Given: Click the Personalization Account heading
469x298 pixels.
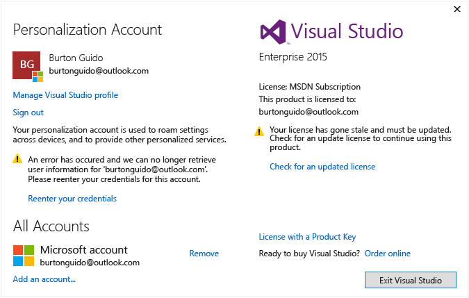Looking at the screenshot, I should [88, 30].
